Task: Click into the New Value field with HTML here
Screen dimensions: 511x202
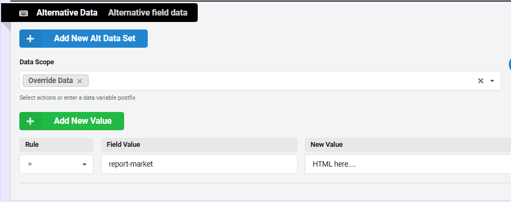Action: [408, 164]
